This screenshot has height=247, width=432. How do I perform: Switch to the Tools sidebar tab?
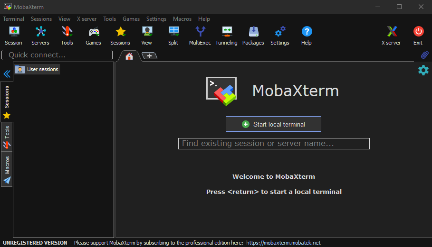tap(7, 137)
